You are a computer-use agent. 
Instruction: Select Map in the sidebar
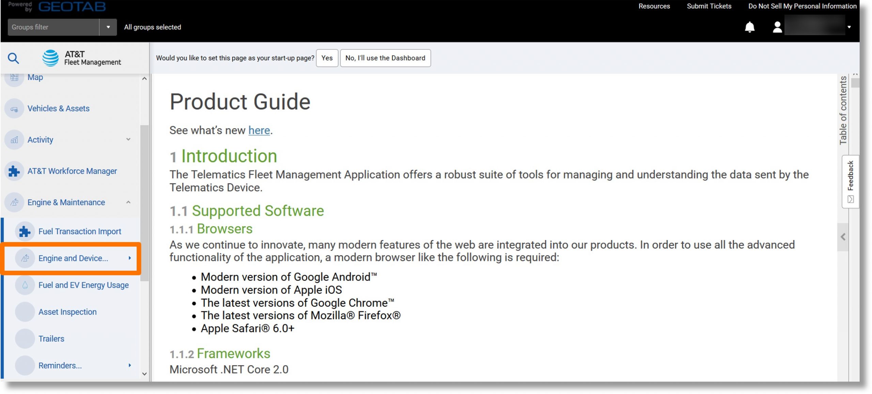coord(35,77)
